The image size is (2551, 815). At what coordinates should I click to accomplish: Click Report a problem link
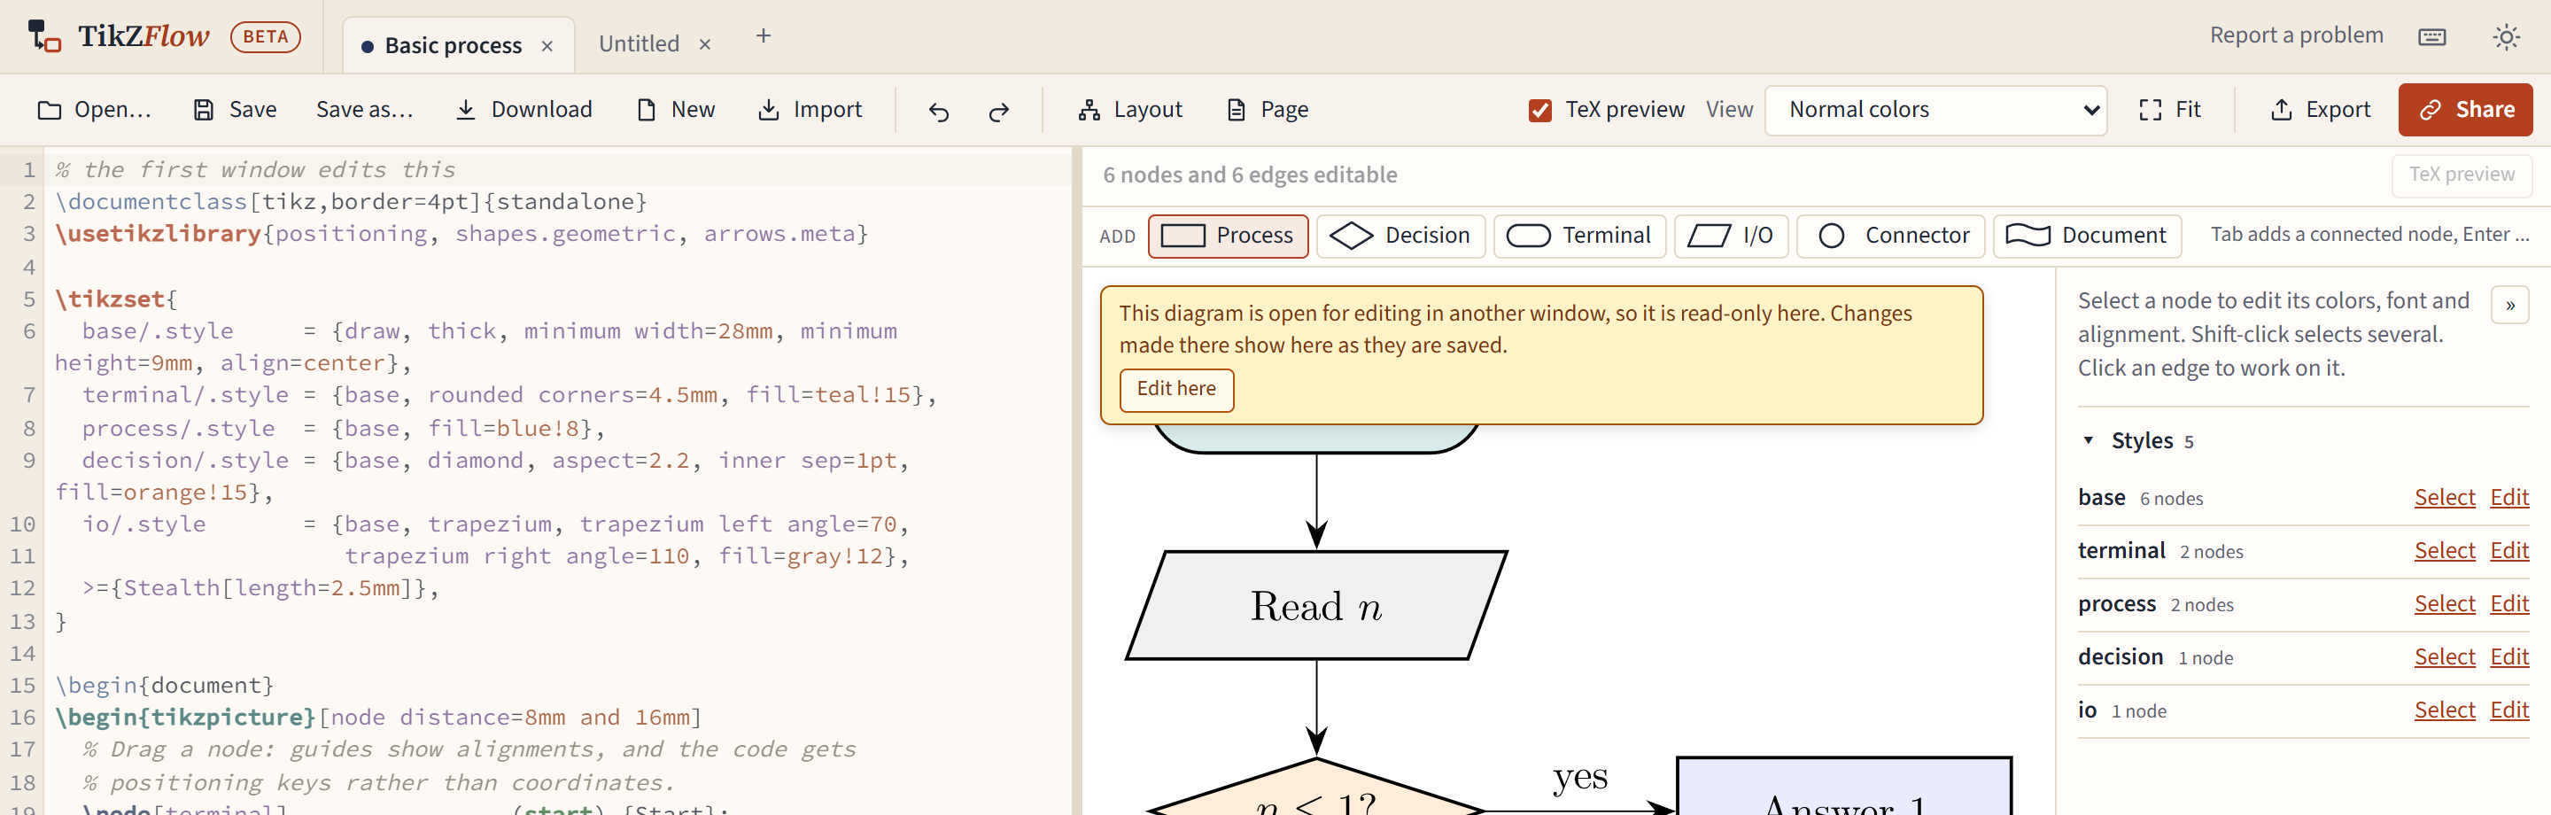point(2296,35)
